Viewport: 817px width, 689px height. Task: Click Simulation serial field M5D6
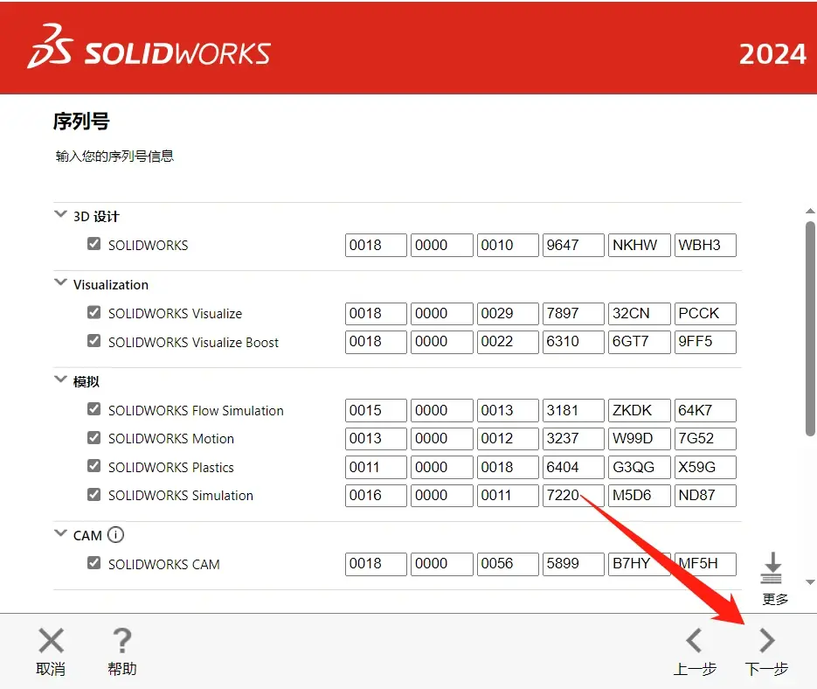tap(640, 496)
